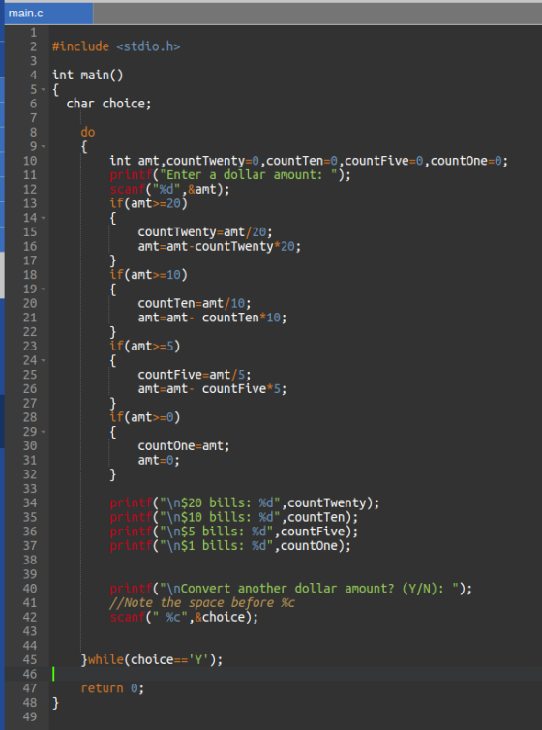Click the printf Enter a dollar amount line
The width and height of the screenshot is (542, 730).
pyautogui.click(x=230, y=175)
